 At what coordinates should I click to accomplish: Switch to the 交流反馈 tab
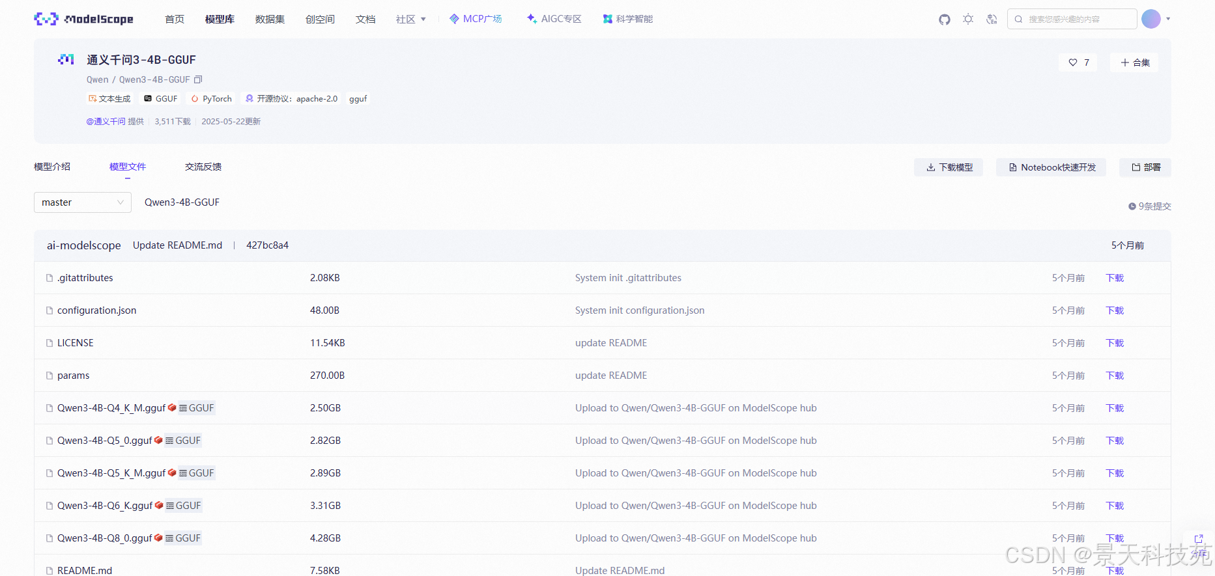203,167
